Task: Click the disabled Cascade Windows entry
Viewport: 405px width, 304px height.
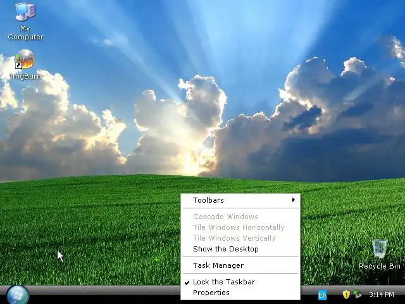Action: [240, 217]
